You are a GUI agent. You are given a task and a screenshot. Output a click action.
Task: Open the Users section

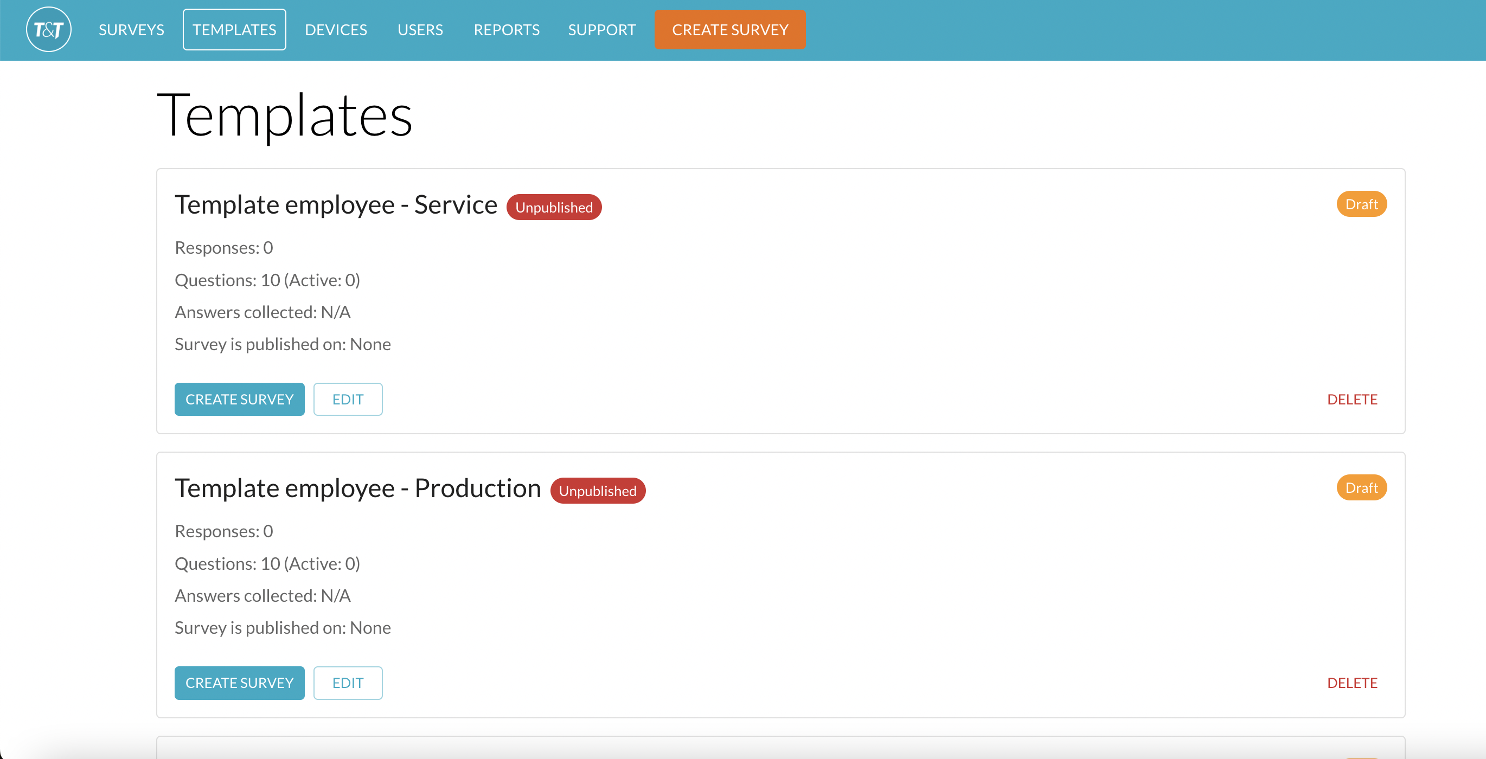pos(420,29)
